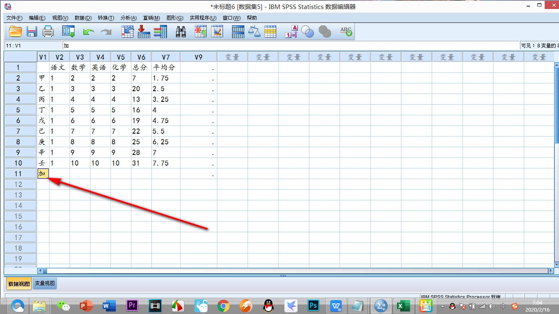Screen dimensions: 559x314
Task: Click the Print icon in the toolbar
Action: coord(48,31)
